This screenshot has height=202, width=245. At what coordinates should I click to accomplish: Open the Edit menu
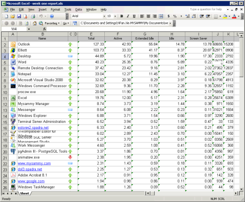(x=21, y=10)
